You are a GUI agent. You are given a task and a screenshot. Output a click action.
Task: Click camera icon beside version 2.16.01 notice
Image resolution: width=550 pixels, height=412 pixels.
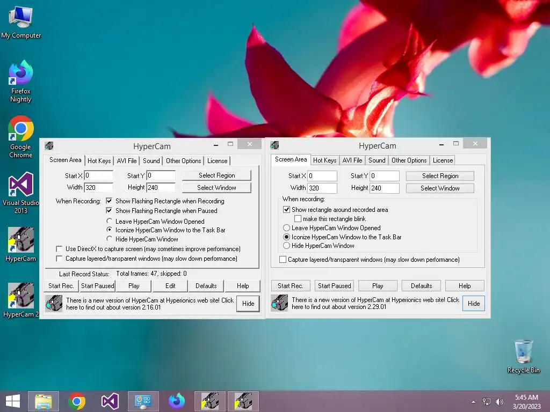coord(54,304)
